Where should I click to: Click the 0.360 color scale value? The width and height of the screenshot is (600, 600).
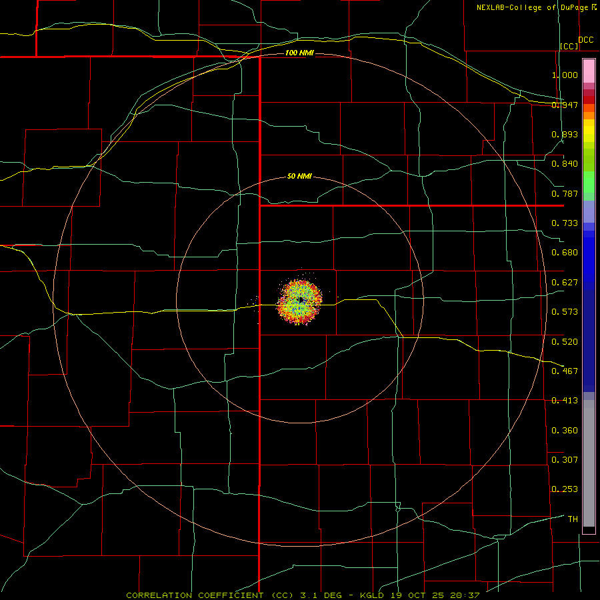[x=565, y=431]
